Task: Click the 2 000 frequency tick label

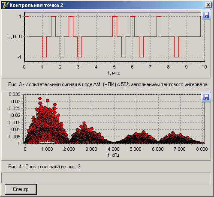Action: click(69, 149)
